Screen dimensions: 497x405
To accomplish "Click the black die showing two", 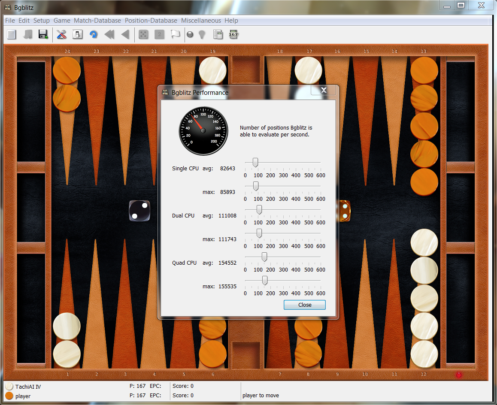I will tap(139, 211).
